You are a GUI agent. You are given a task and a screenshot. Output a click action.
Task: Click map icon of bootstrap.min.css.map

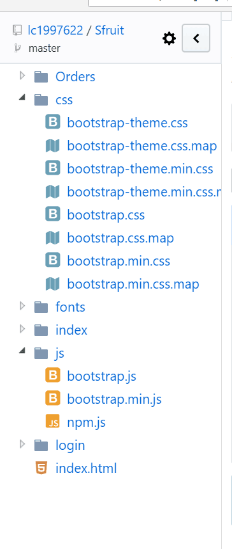pyautogui.click(x=53, y=283)
